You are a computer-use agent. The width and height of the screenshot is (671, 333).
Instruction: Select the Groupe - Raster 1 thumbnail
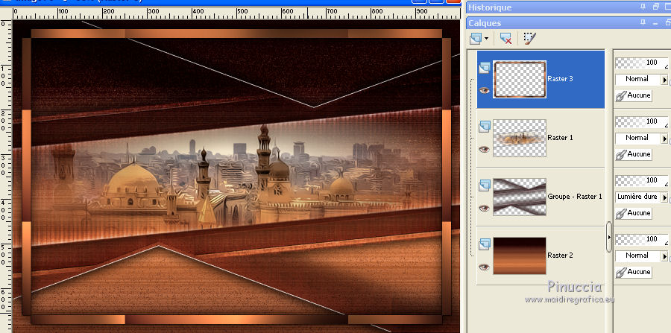pos(520,197)
